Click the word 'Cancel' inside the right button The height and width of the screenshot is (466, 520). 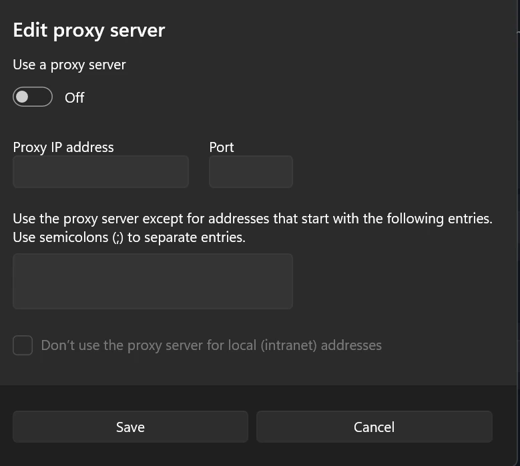click(374, 427)
